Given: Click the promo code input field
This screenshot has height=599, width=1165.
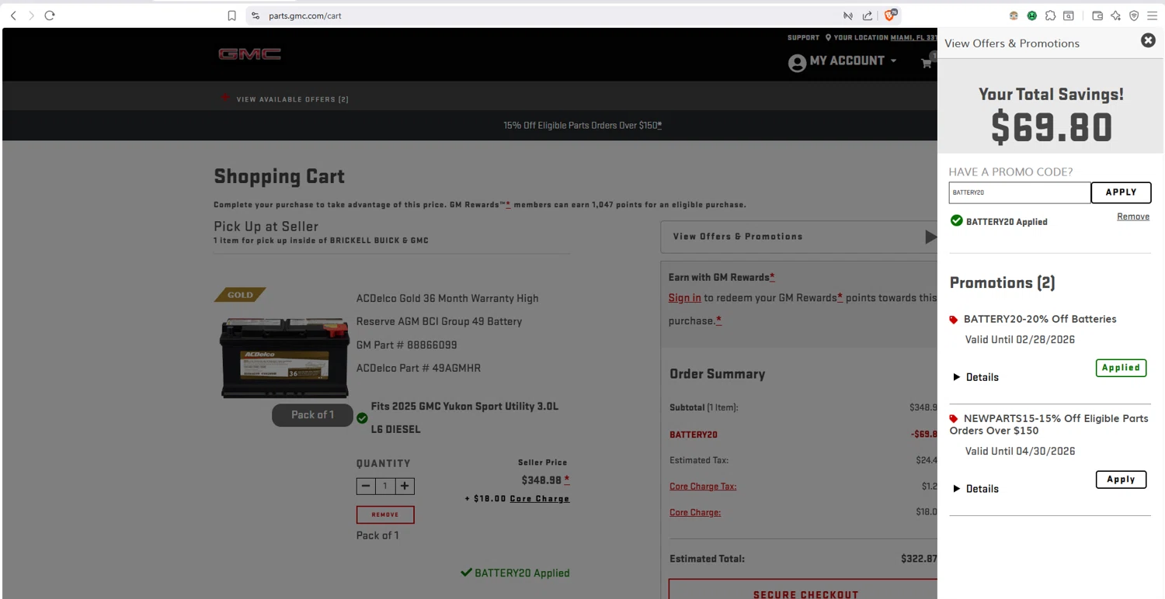Looking at the screenshot, I should tap(1019, 192).
